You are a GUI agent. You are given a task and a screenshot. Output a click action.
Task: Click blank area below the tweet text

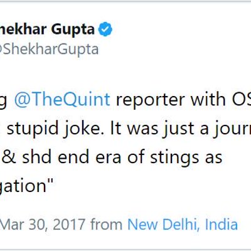tap(125, 205)
